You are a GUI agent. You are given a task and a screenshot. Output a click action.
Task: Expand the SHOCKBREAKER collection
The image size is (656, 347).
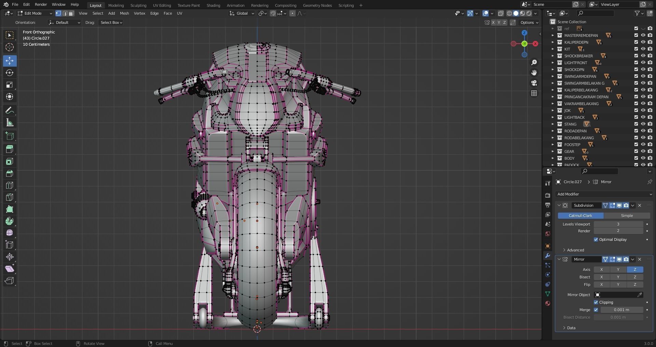coord(552,56)
